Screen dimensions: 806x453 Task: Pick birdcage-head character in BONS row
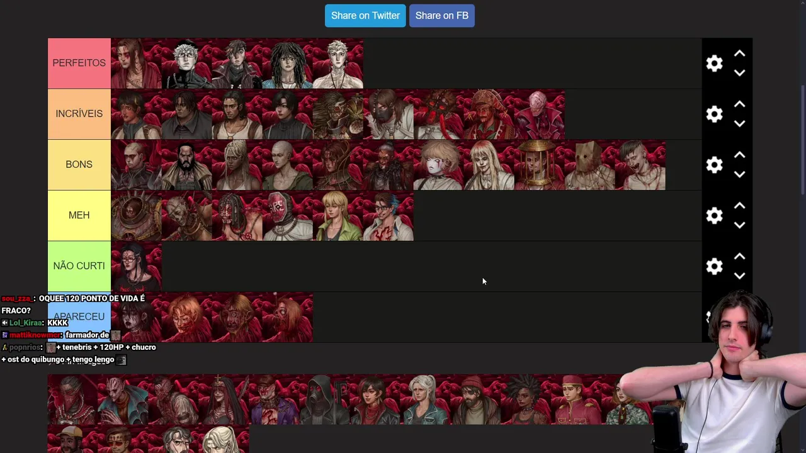tap(539, 165)
